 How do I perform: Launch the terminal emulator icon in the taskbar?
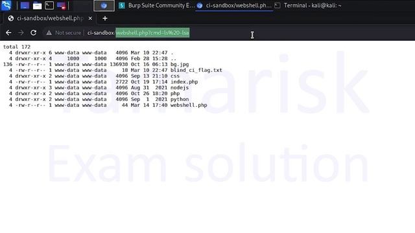(x=49, y=6)
